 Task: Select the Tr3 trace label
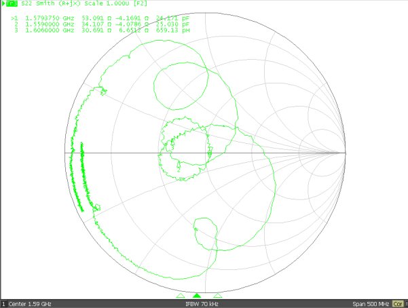pyautogui.click(x=11, y=3)
